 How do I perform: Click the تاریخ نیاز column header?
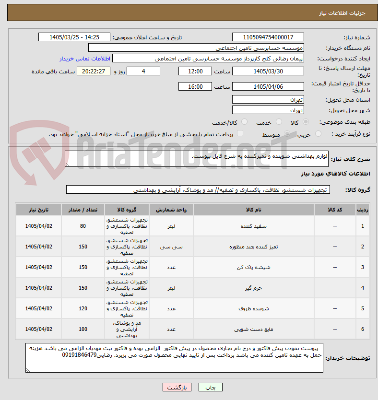point(38,210)
